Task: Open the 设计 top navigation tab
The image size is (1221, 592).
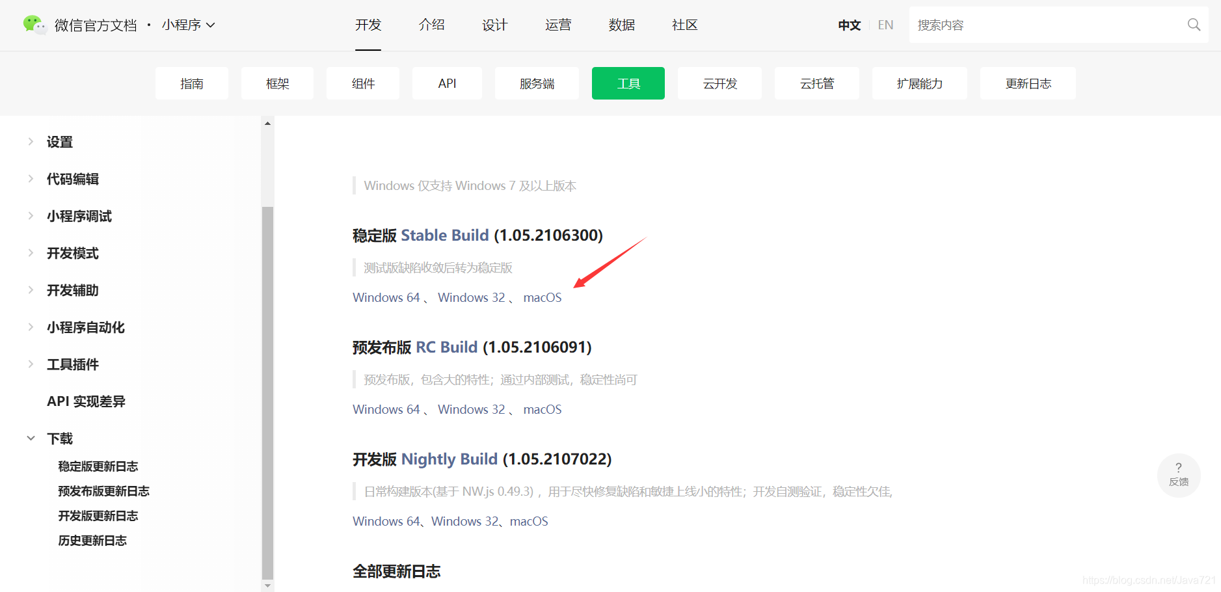Action: (x=495, y=25)
